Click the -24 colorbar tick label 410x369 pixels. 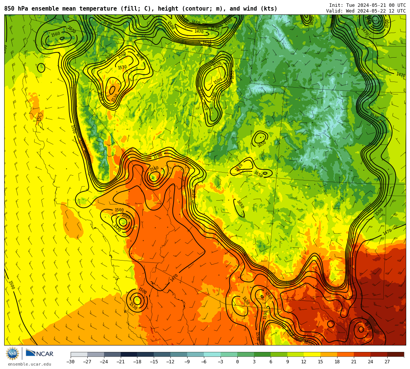(x=104, y=362)
